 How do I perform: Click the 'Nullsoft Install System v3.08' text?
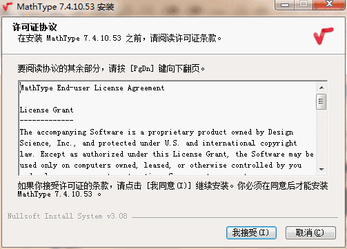tap(68, 216)
